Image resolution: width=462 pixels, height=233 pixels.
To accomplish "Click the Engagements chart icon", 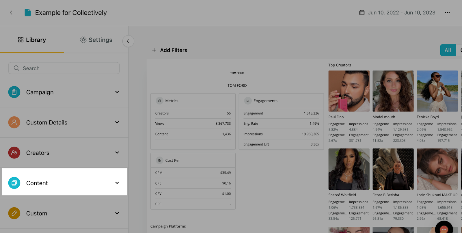I will click(x=248, y=101).
